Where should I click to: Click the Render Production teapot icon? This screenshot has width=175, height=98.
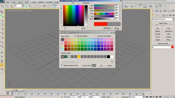click(x=165, y=6)
